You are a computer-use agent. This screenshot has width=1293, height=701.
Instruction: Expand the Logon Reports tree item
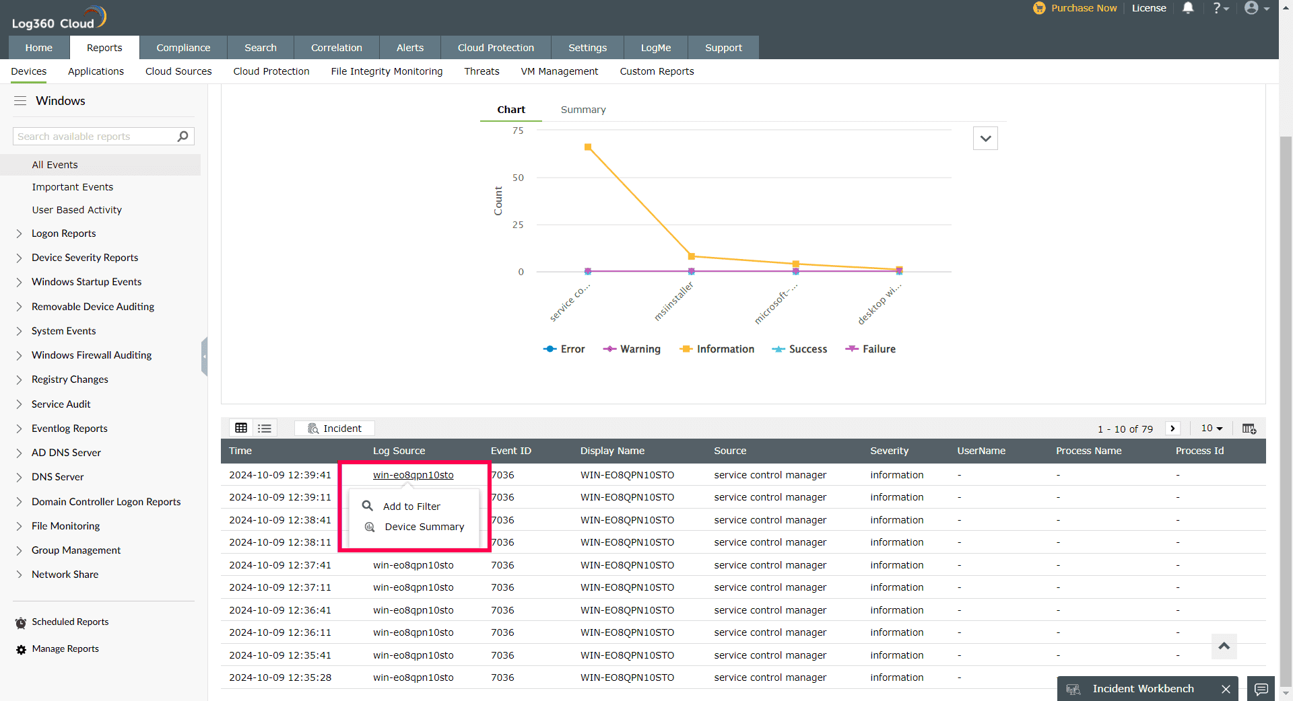[19, 233]
